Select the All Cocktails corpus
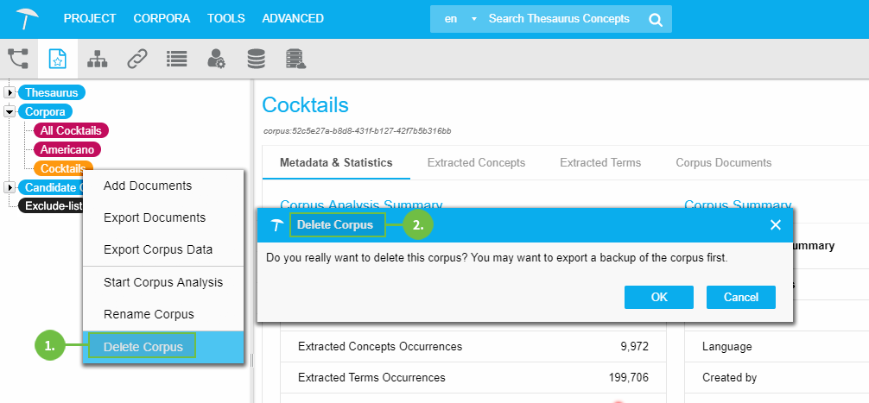Image resolution: width=869 pixels, height=403 pixels. point(71,130)
